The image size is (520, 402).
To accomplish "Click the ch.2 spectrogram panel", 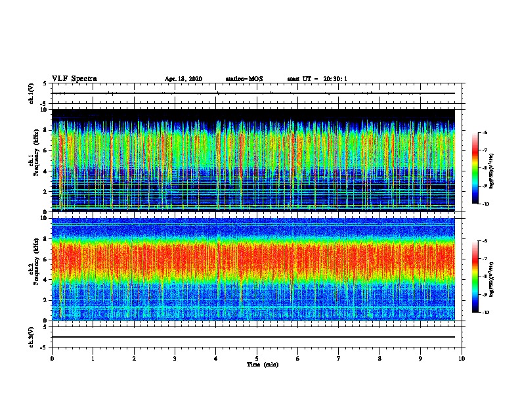I will point(253,269).
